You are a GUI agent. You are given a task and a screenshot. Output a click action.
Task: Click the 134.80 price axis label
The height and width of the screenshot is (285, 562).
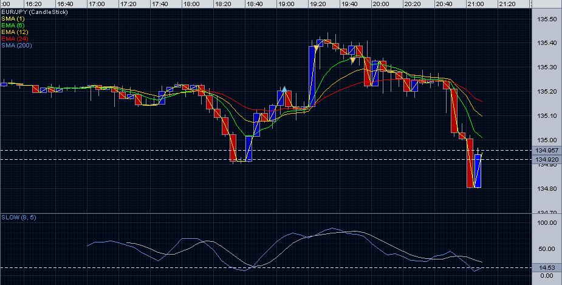pos(547,188)
